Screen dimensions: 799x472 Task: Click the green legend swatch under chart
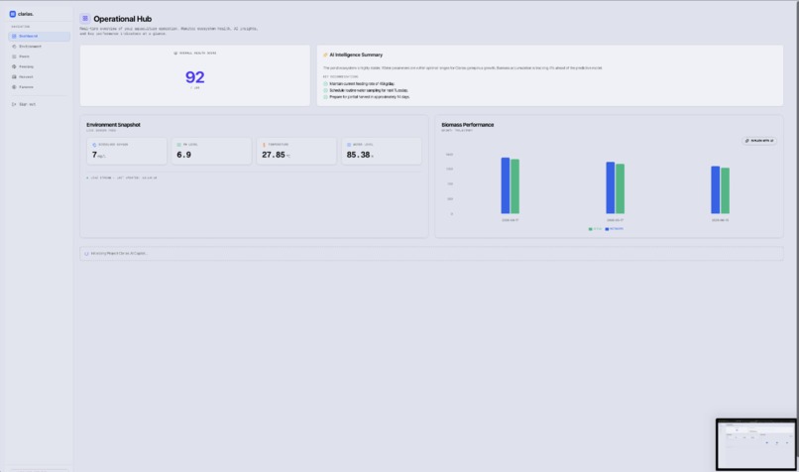(591, 229)
